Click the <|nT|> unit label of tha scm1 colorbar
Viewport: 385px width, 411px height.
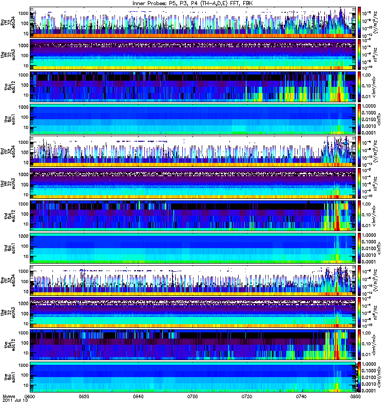379,119
